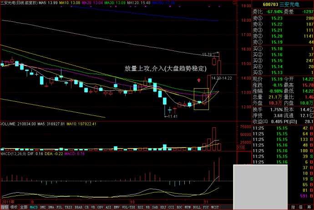Click the 现价 value 15.19
Screen dimensions: 314x210
tap(277, 79)
